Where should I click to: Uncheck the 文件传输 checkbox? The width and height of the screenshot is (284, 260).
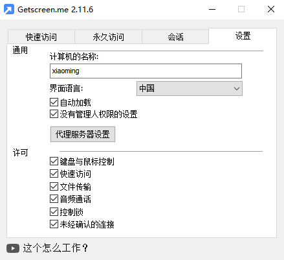[x=54, y=187]
